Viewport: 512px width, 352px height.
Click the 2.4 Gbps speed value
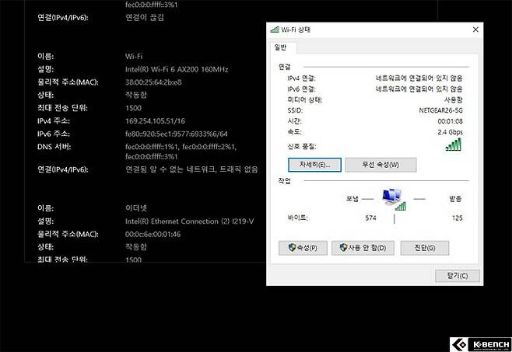pyautogui.click(x=448, y=132)
